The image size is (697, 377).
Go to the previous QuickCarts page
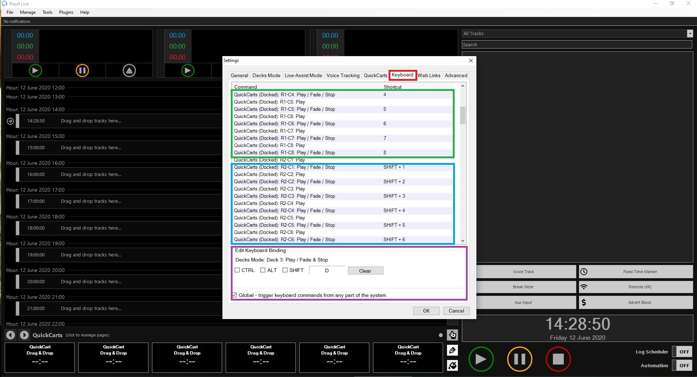[11, 335]
